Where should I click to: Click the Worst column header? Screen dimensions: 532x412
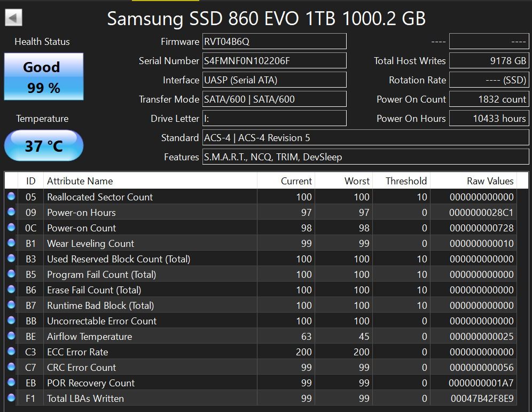pyautogui.click(x=343, y=181)
